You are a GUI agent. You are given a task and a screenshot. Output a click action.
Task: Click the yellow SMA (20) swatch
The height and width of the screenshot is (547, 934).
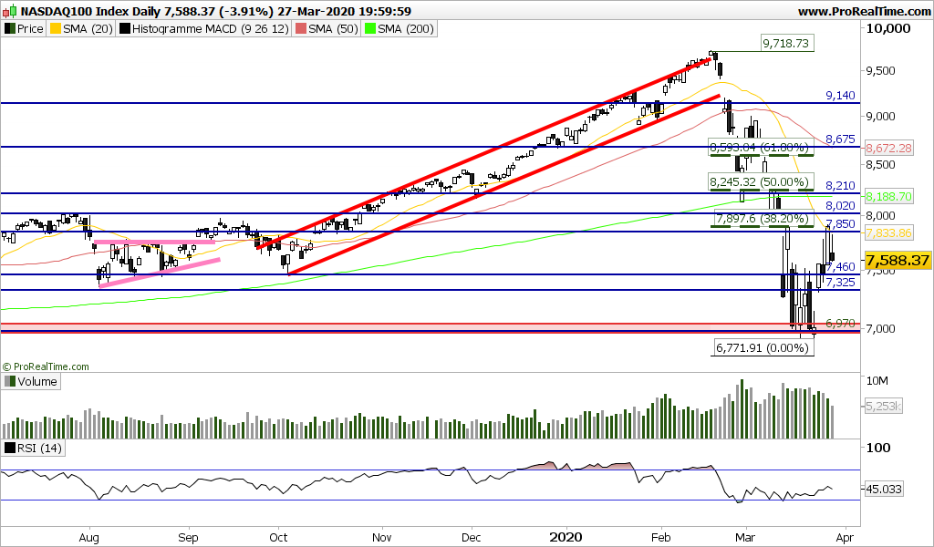click(x=56, y=28)
